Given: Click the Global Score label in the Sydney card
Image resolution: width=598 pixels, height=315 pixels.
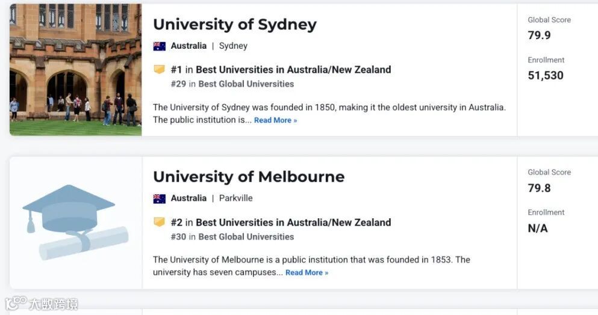Looking at the screenshot, I should pyautogui.click(x=549, y=20).
